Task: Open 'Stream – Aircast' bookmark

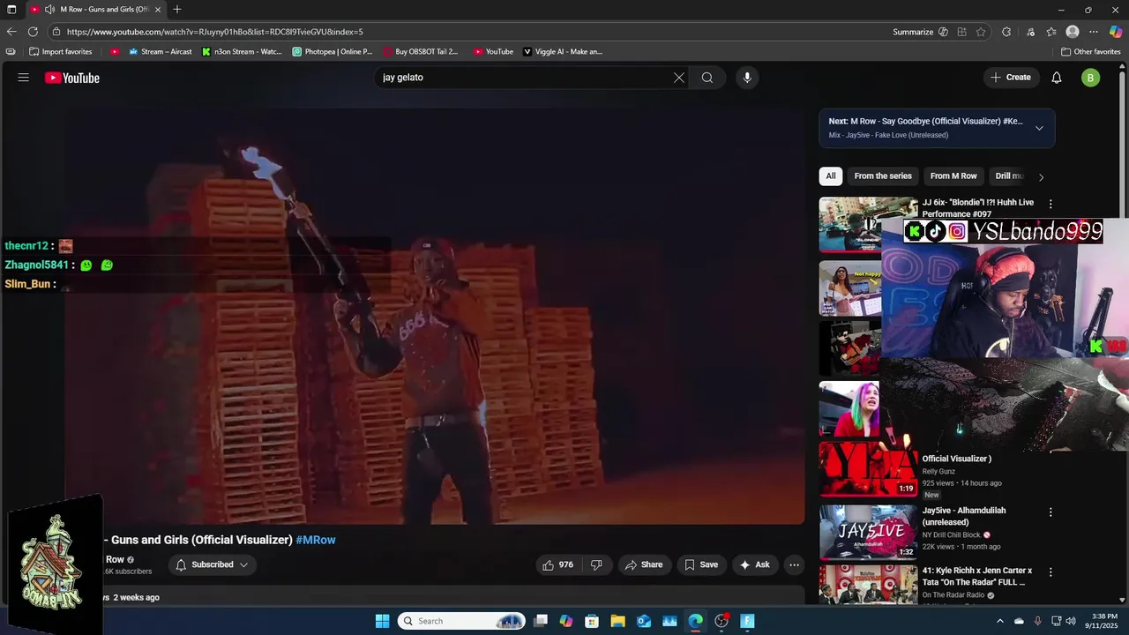Action: 160,51
